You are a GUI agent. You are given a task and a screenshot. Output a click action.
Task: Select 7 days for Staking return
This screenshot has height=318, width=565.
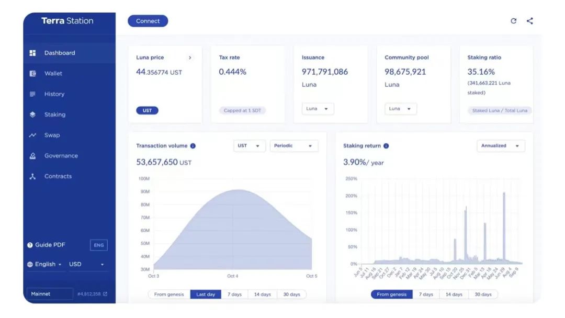[426, 294]
